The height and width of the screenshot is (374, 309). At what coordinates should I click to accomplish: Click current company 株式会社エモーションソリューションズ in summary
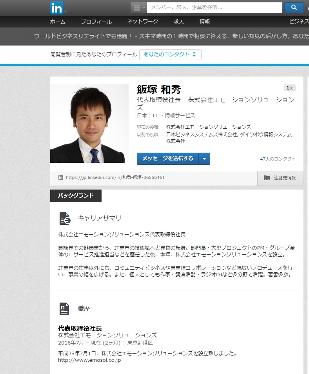pos(209,127)
